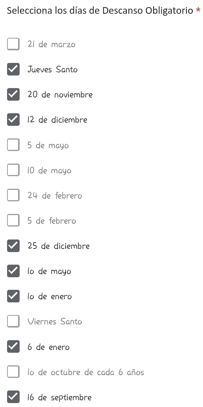Deselect the 1o de mayo option
This screenshot has height=407, width=203.
pyautogui.click(x=13, y=271)
